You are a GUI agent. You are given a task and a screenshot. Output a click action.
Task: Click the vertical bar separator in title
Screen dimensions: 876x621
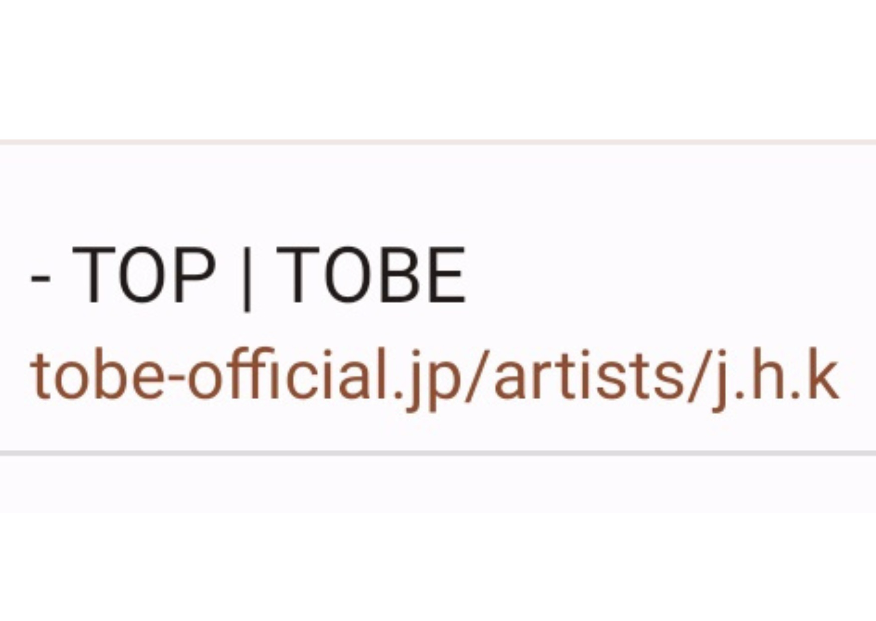tap(246, 278)
